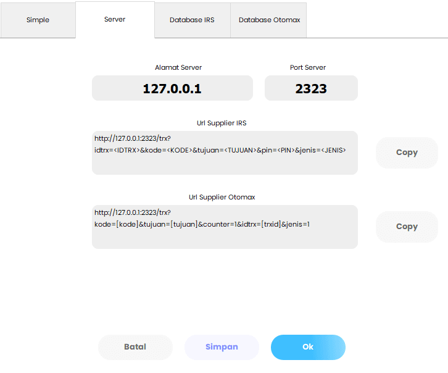Confirm with the blue Ok button
448x373 pixels.
tap(308, 347)
